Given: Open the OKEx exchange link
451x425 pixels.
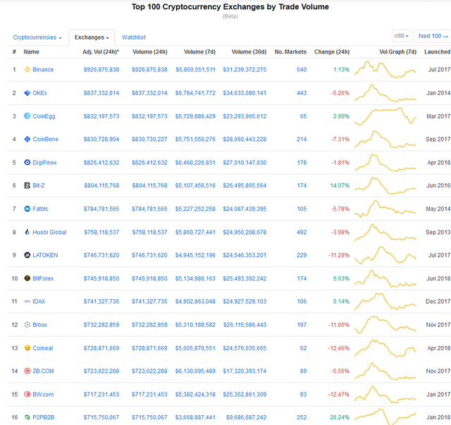Looking at the screenshot, I should point(39,93).
